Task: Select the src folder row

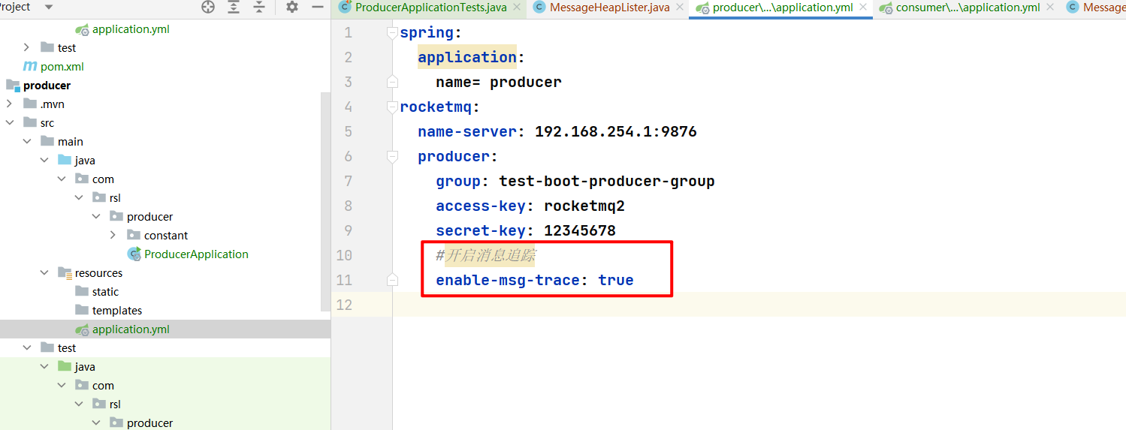Action: [165, 122]
